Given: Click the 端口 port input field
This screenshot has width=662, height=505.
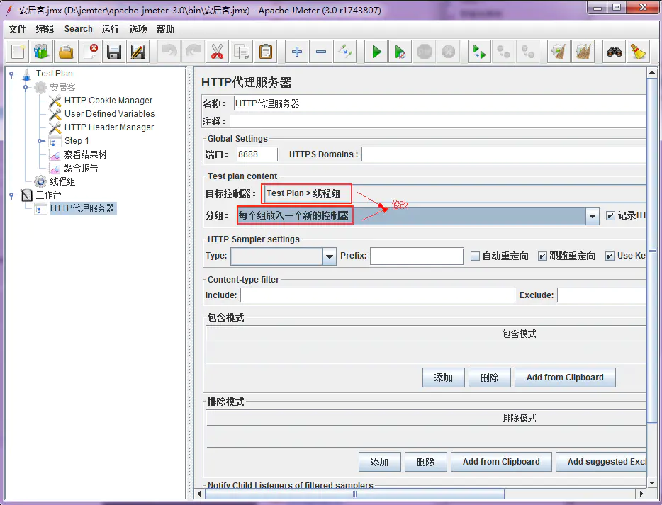Looking at the screenshot, I should [x=257, y=154].
